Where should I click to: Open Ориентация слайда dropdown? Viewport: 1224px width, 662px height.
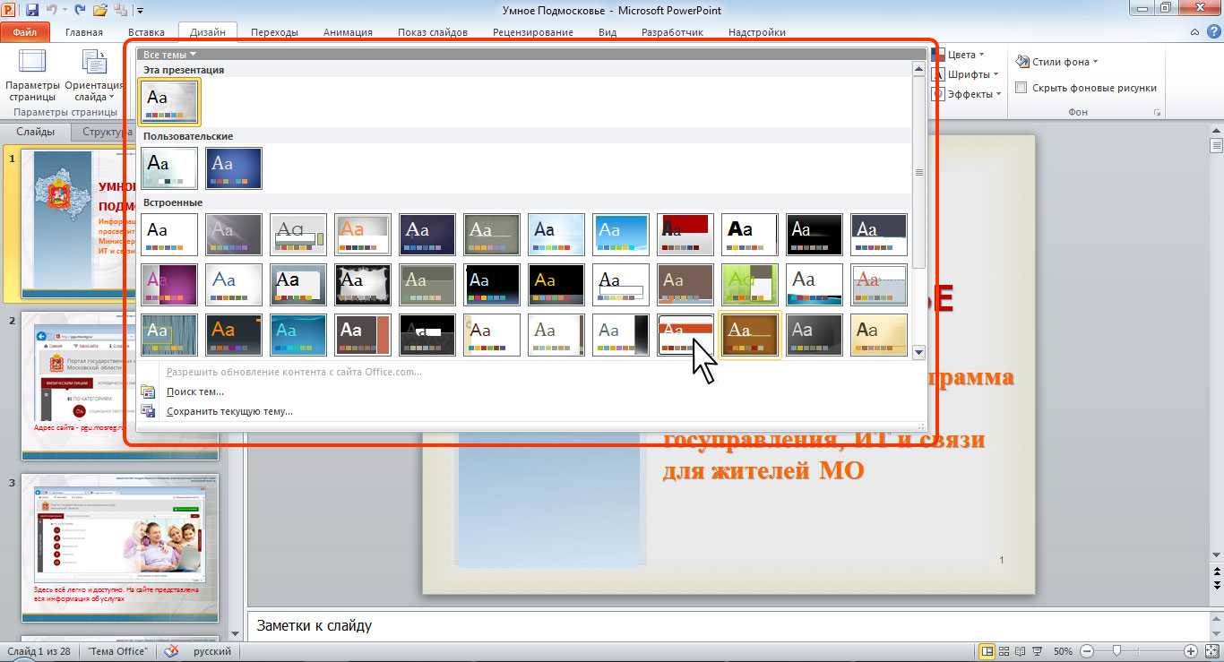(x=94, y=75)
